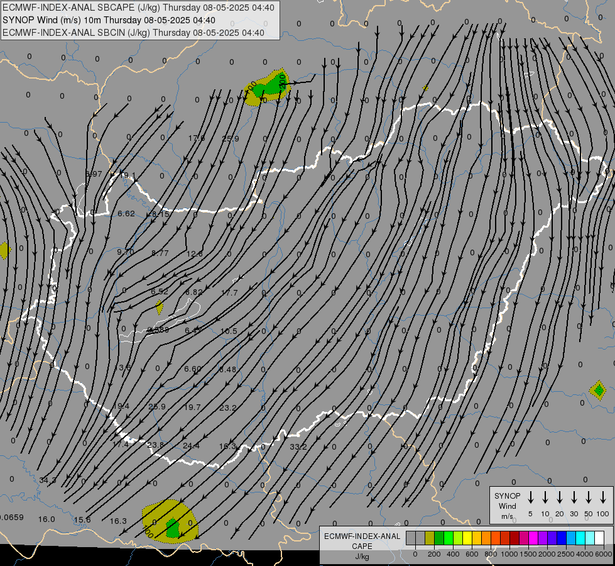Click the SBCIN title line in header
This screenshot has height=566, width=615.
(133, 33)
